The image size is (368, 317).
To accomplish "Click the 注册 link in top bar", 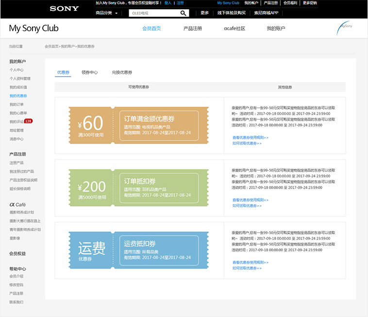I will click(180, 3).
